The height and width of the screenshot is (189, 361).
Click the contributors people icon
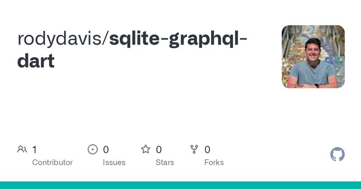(22, 149)
